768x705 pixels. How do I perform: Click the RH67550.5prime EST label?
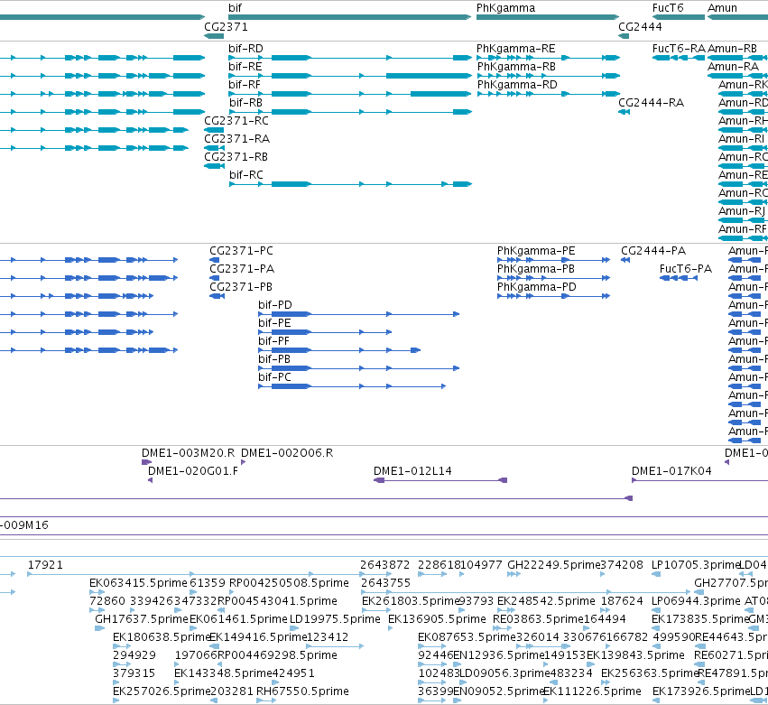point(302,691)
